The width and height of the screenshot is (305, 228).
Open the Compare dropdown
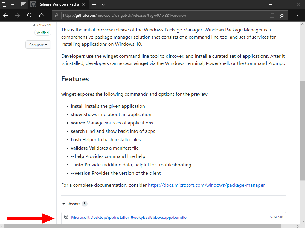(38, 45)
